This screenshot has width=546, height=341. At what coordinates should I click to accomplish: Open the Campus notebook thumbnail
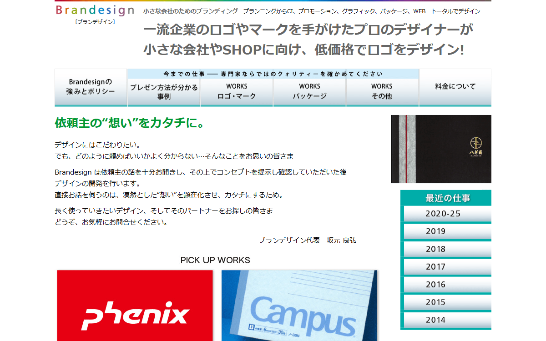point(299,306)
